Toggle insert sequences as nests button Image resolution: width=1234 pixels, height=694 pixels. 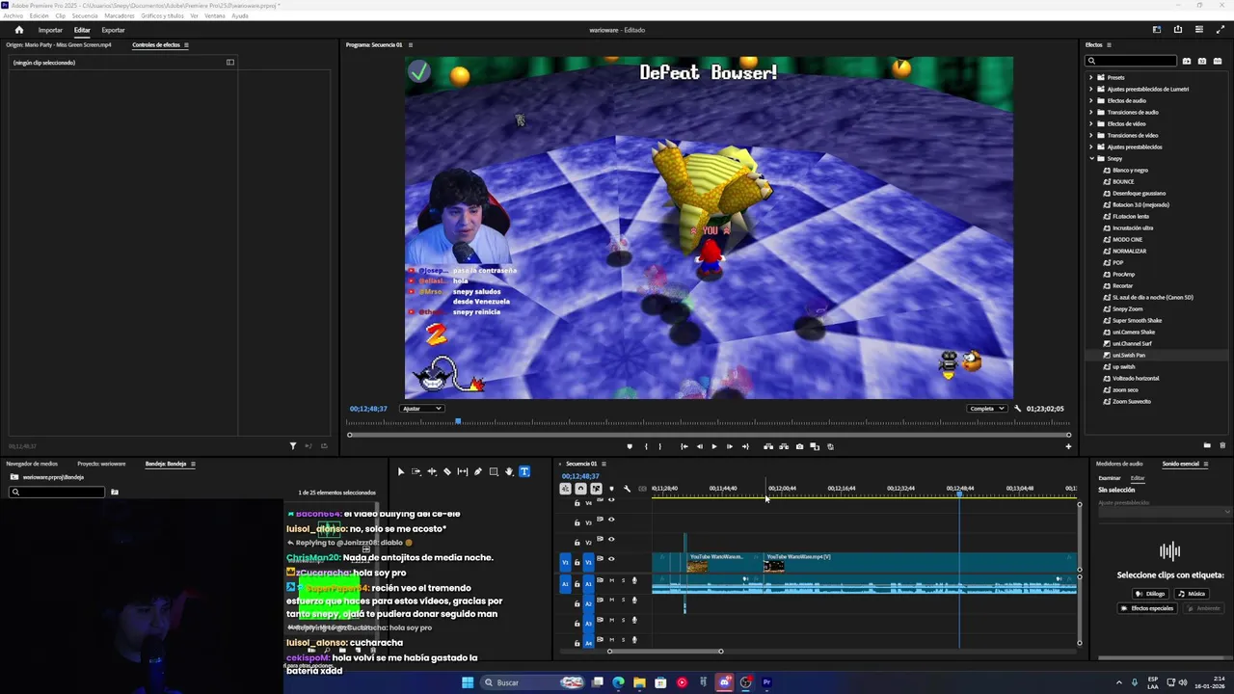point(566,489)
